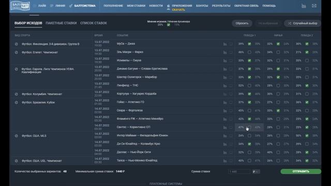Click into the Сумма ставки input field
331x186 pixels.
(239, 172)
